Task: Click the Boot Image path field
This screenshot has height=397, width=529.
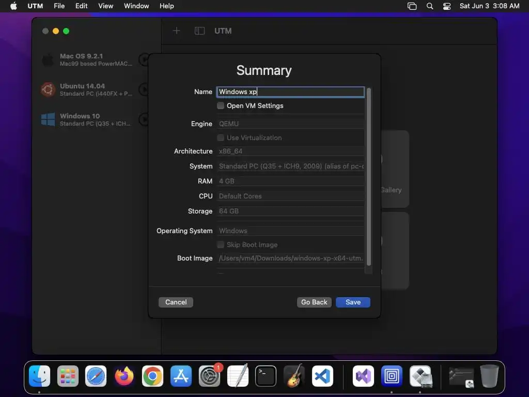Action: (x=290, y=258)
